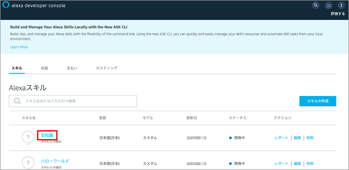The width and height of the screenshot is (349, 170).
Task: Click the ハローワールド skill question-mark icon
Action: point(28,163)
